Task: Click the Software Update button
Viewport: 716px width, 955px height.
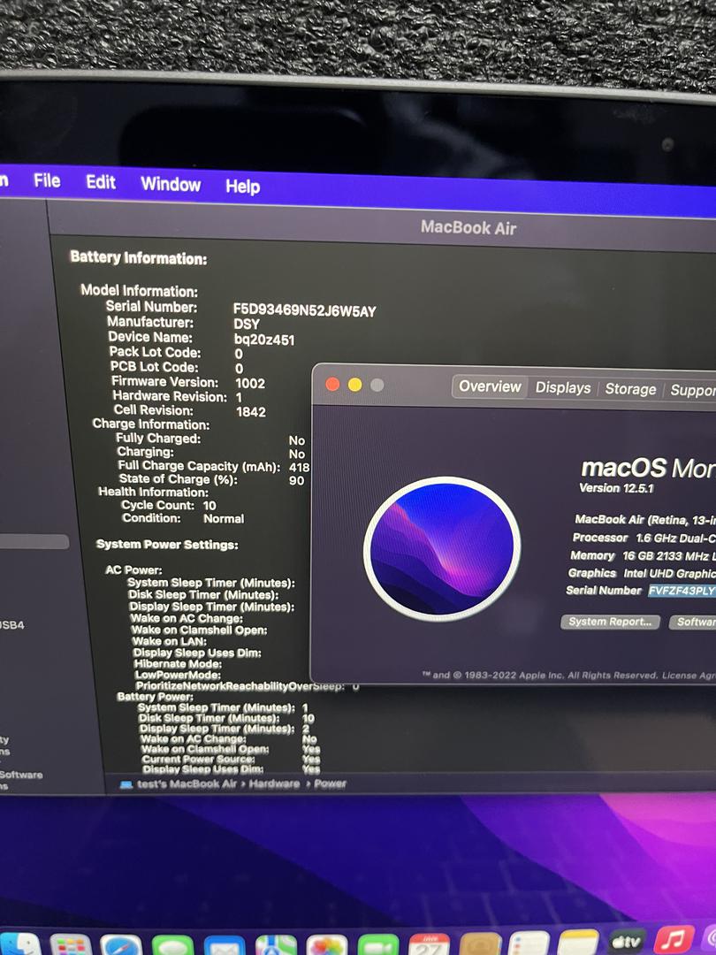Action: coord(694,622)
